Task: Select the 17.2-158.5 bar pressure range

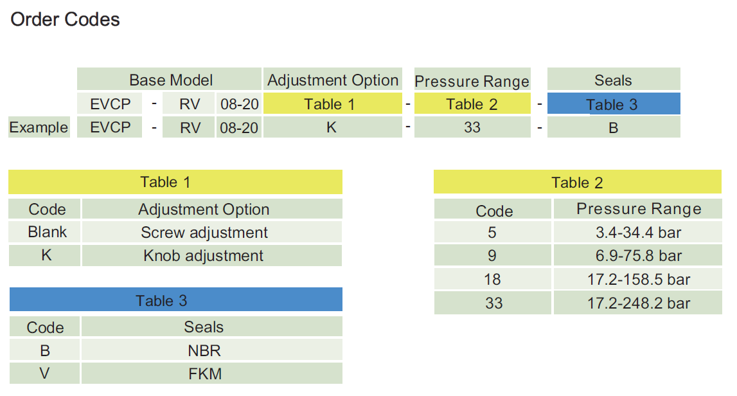Action: (x=637, y=279)
